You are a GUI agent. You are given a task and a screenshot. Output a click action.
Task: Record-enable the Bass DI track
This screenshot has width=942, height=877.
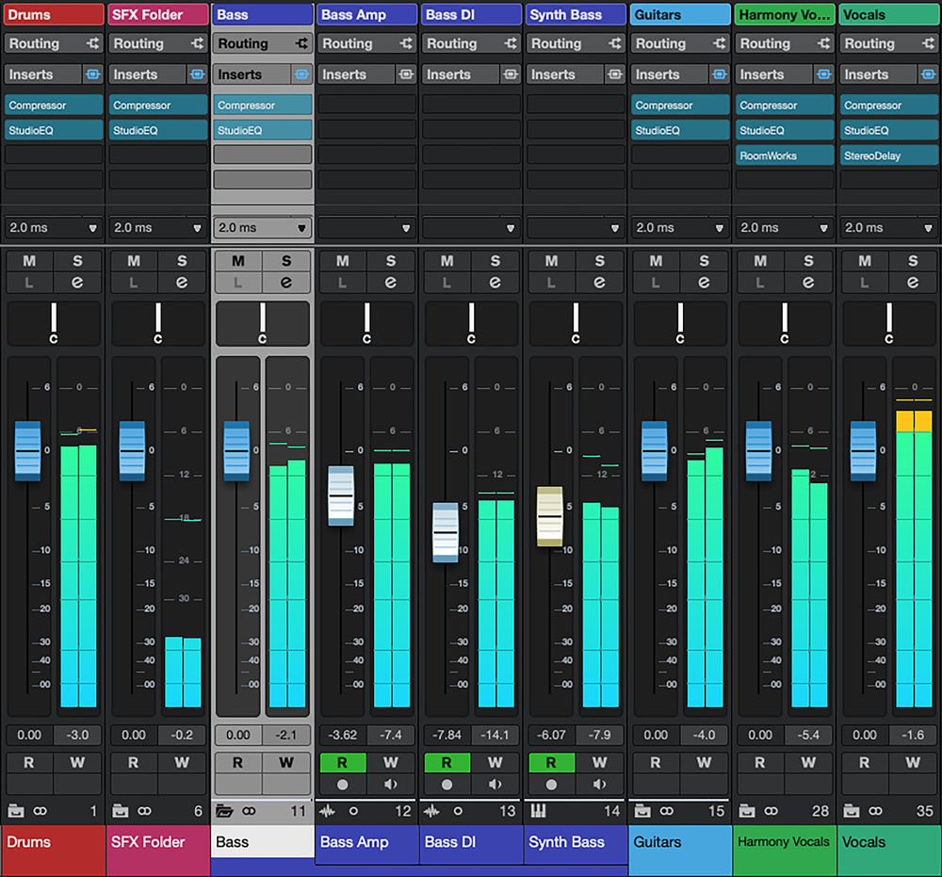tap(447, 784)
